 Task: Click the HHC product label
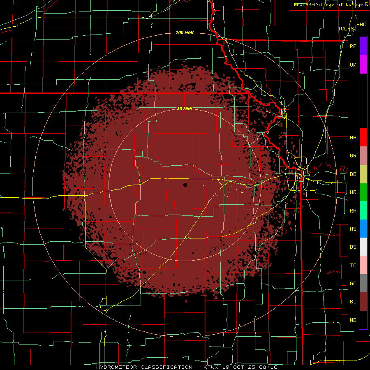point(361,25)
